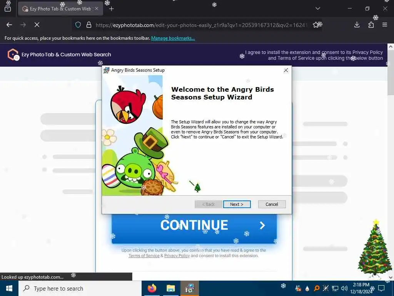
Task: Open the Firefox downloads panel
Action: [357, 25]
